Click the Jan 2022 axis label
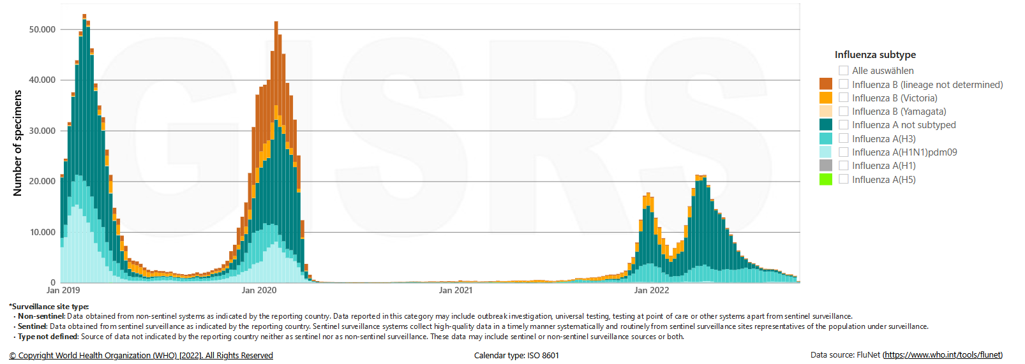The height and width of the screenshot is (364, 1025). click(651, 290)
